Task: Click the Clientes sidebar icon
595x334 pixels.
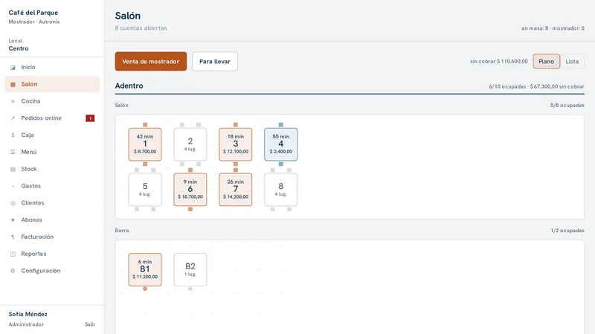Action: [x=13, y=203]
